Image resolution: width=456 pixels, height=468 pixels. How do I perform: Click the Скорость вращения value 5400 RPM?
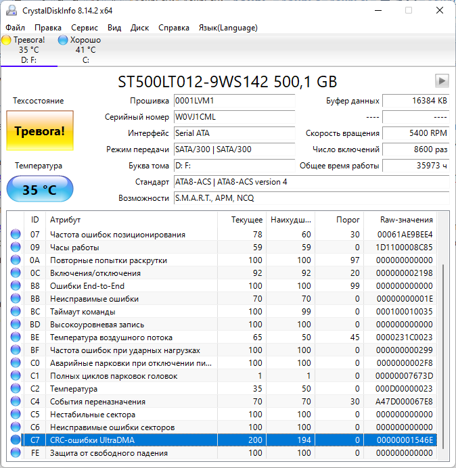click(x=415, y=133)
